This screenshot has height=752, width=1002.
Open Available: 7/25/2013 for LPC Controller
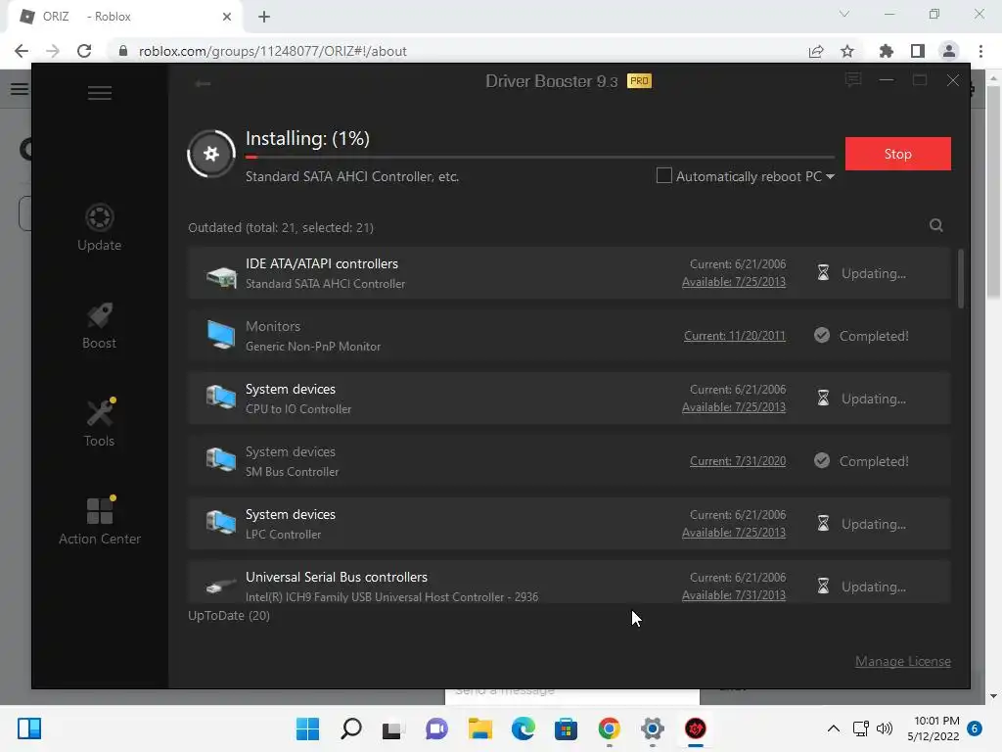pos(734,533)
